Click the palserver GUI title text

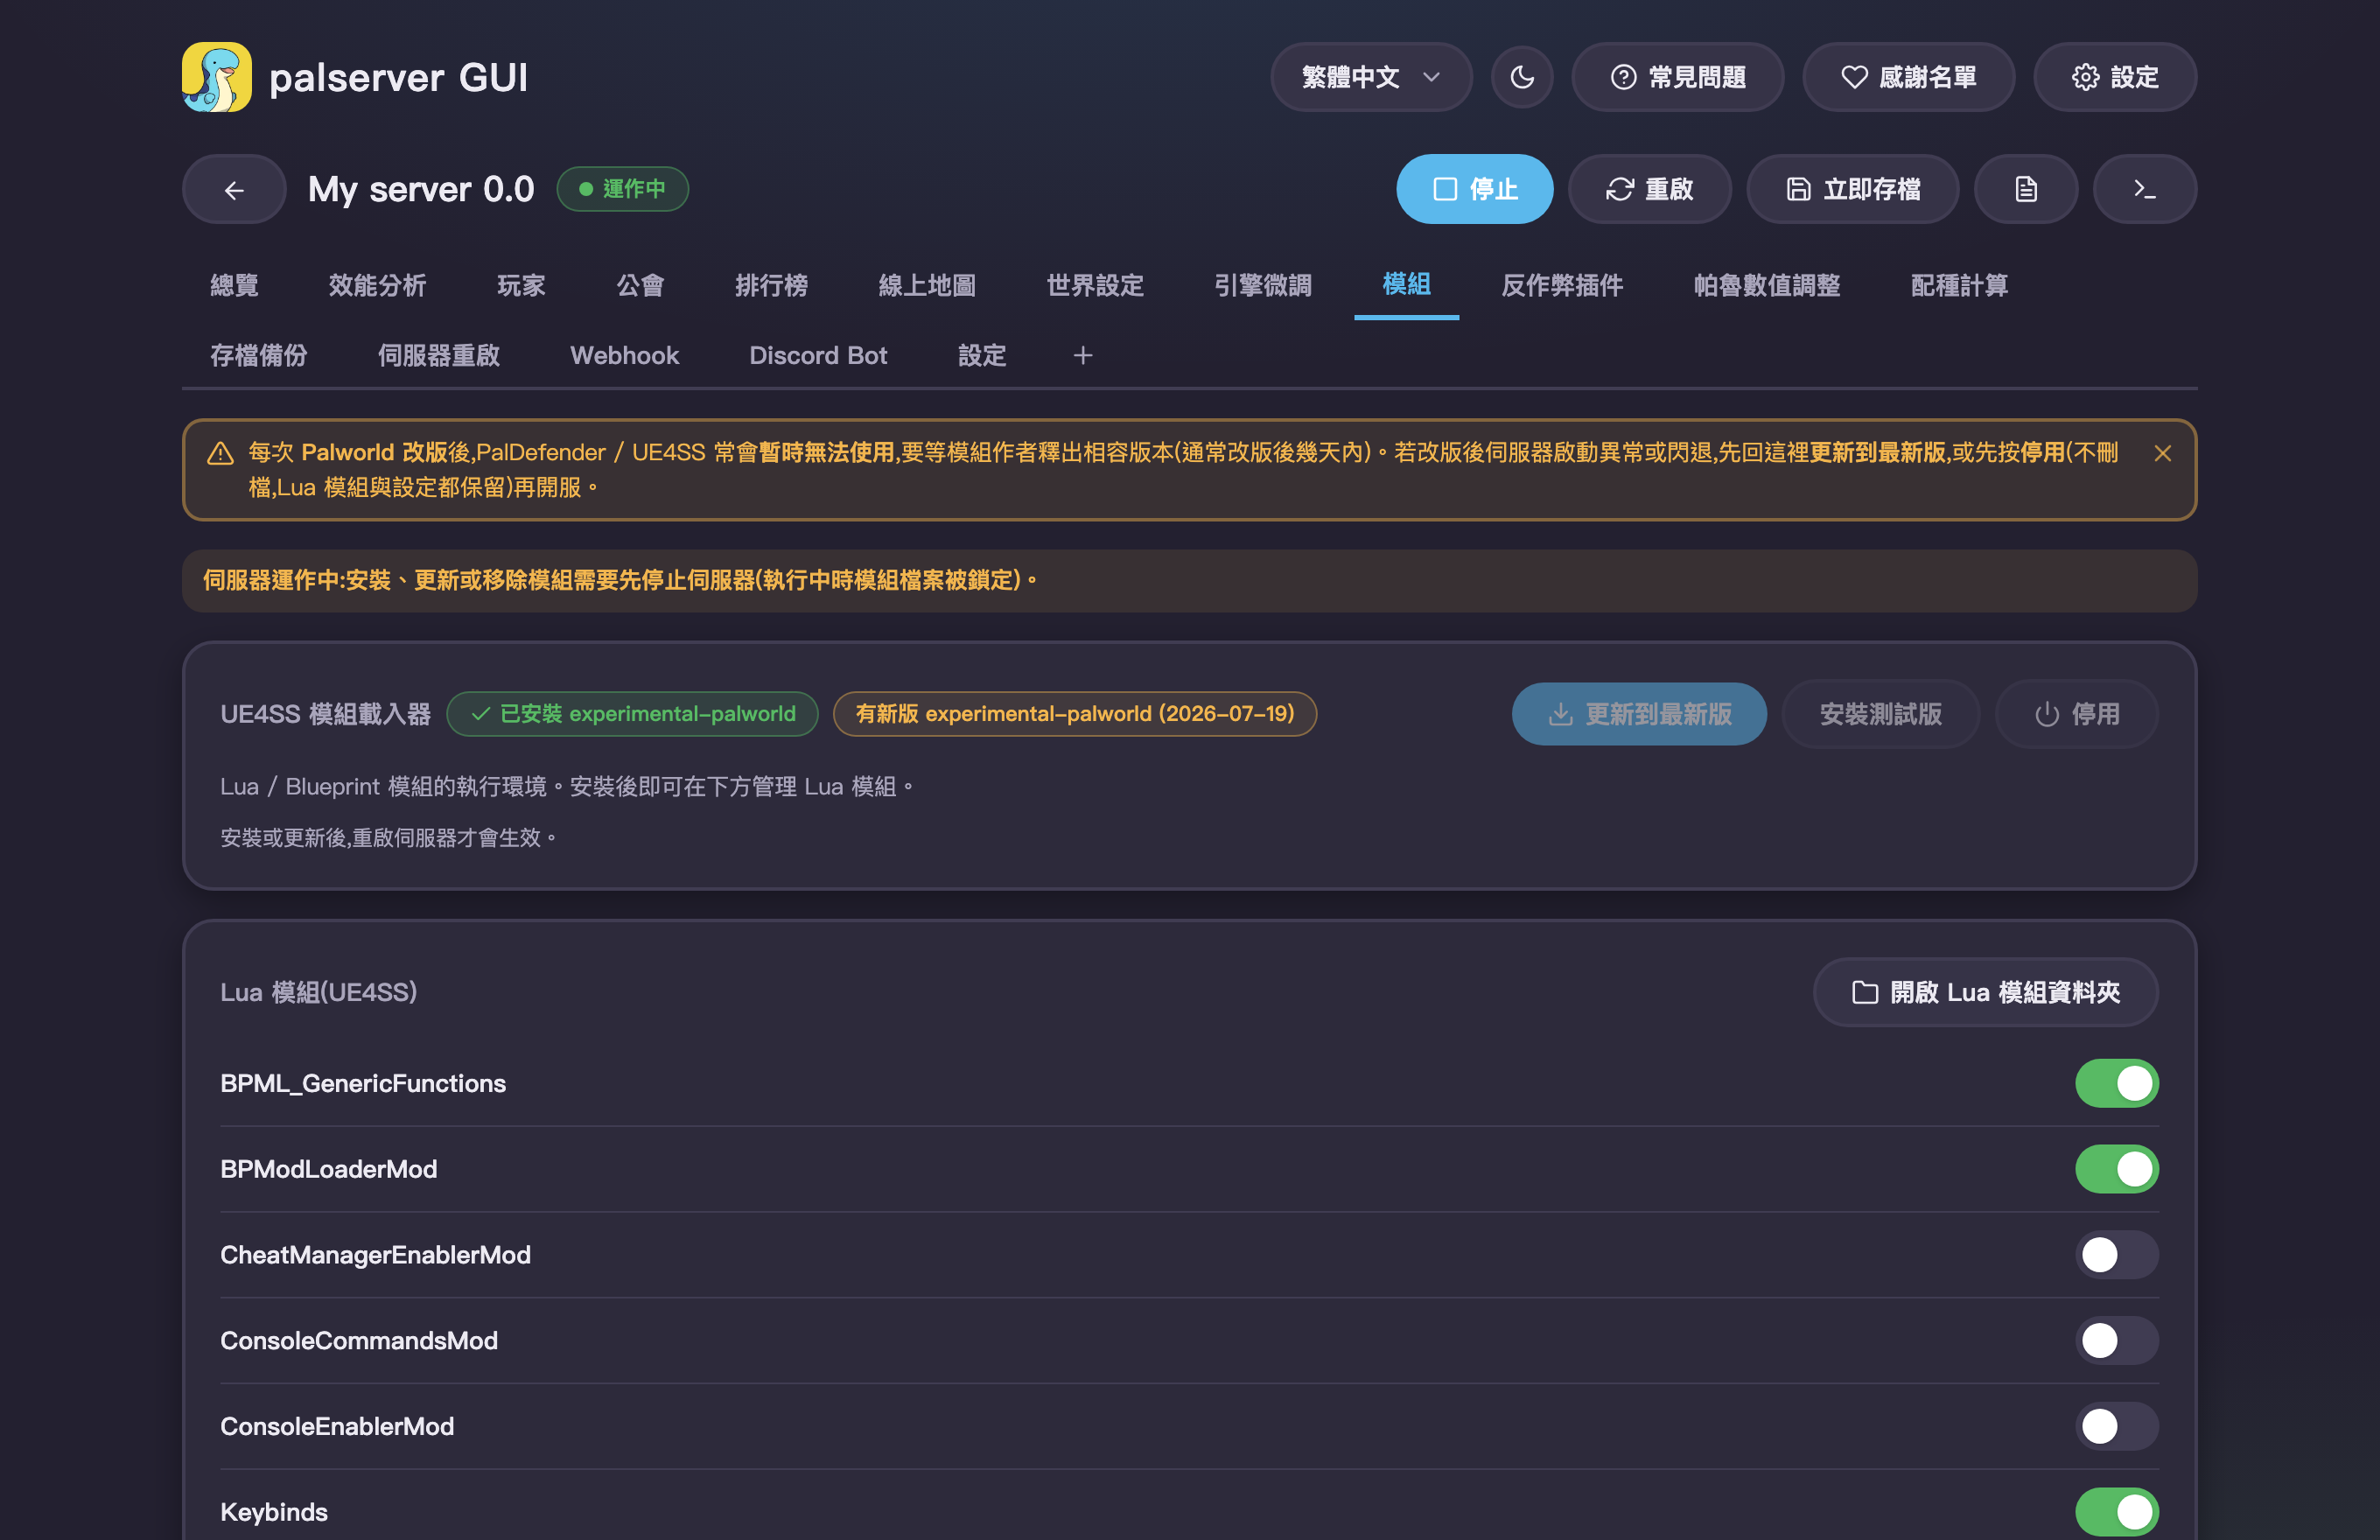tap(398, 77)
